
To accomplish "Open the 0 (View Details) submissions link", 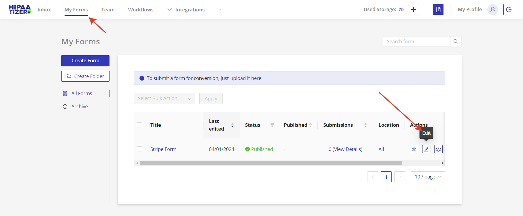I will click(x=345, y=149).
